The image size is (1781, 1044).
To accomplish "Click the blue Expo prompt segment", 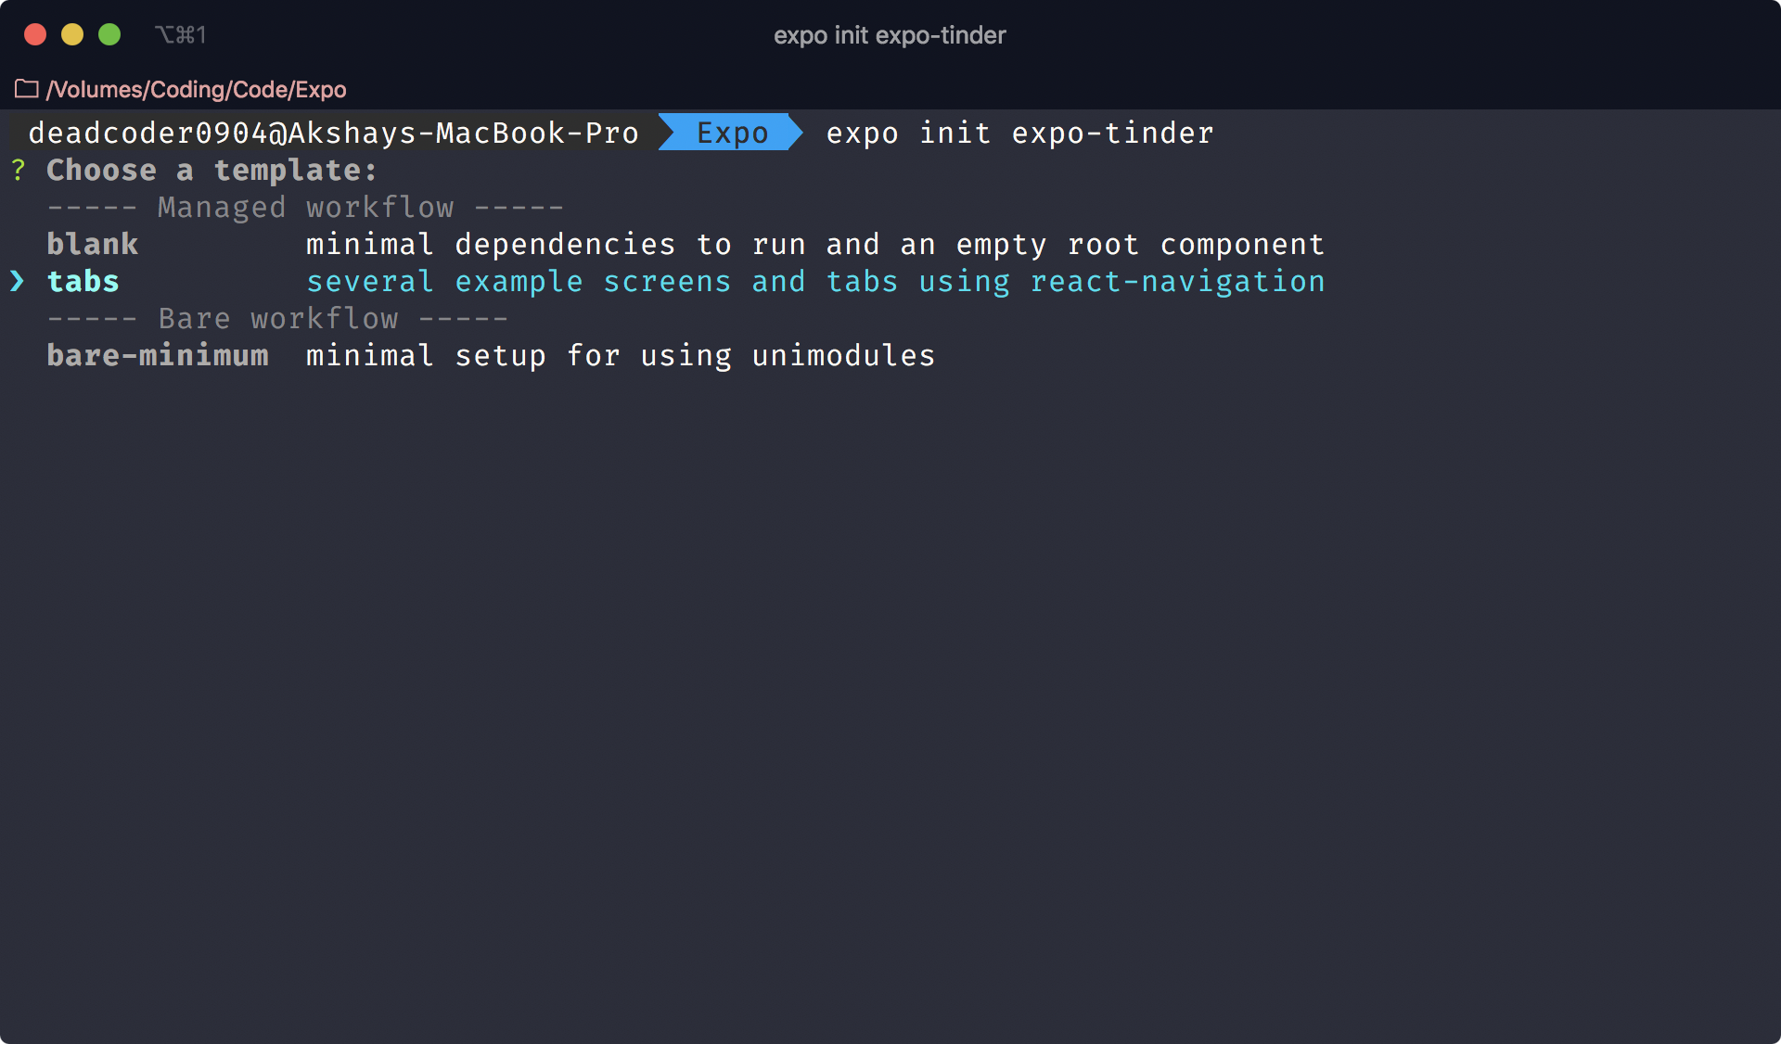I will coord(732,133).
